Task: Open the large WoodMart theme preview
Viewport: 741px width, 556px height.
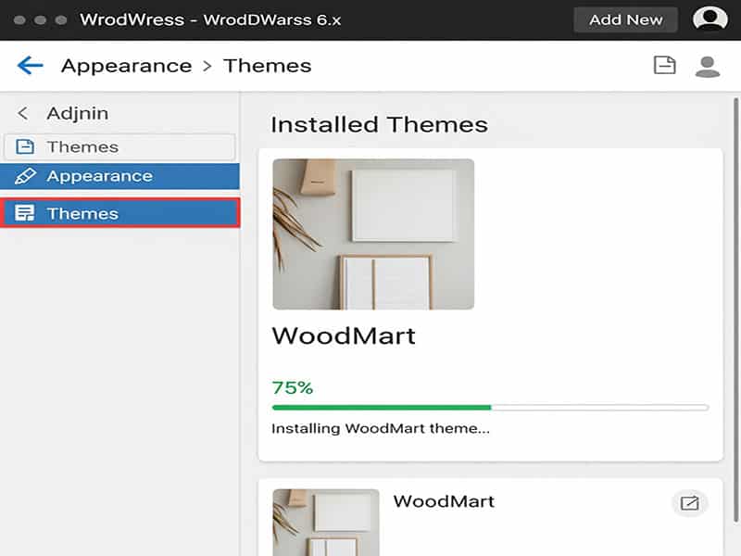Action: coord(373,234)
